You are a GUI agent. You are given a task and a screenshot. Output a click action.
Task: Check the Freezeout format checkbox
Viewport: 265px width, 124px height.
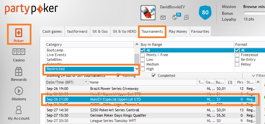click(237, 55)
